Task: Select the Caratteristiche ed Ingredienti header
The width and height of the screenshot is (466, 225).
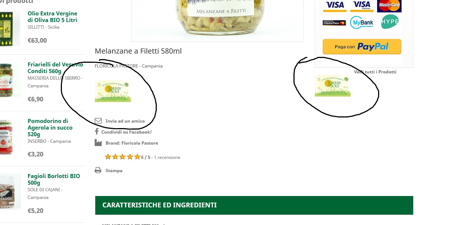Action: [x=254, y=205]
